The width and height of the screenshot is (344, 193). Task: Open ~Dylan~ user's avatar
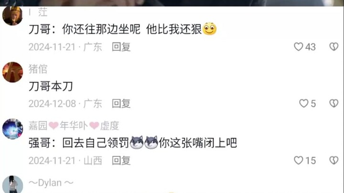click(12, 184)
